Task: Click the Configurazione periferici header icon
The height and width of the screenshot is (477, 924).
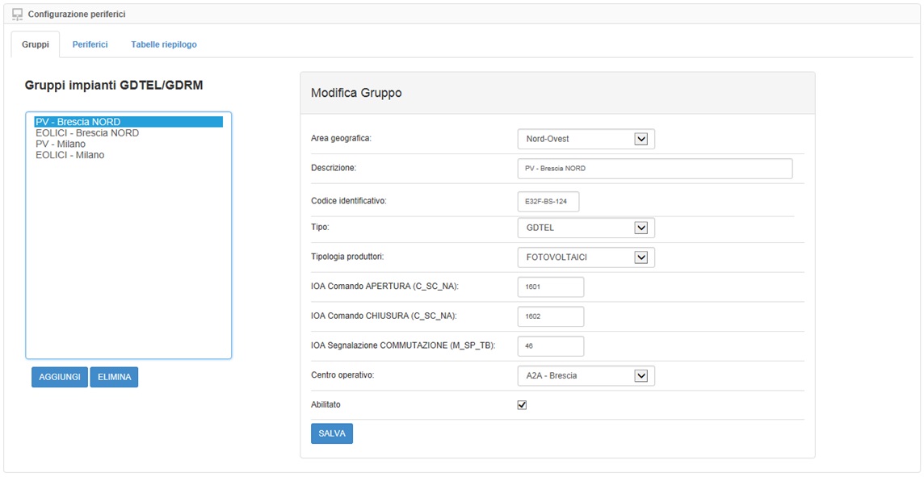Action: 17,15
